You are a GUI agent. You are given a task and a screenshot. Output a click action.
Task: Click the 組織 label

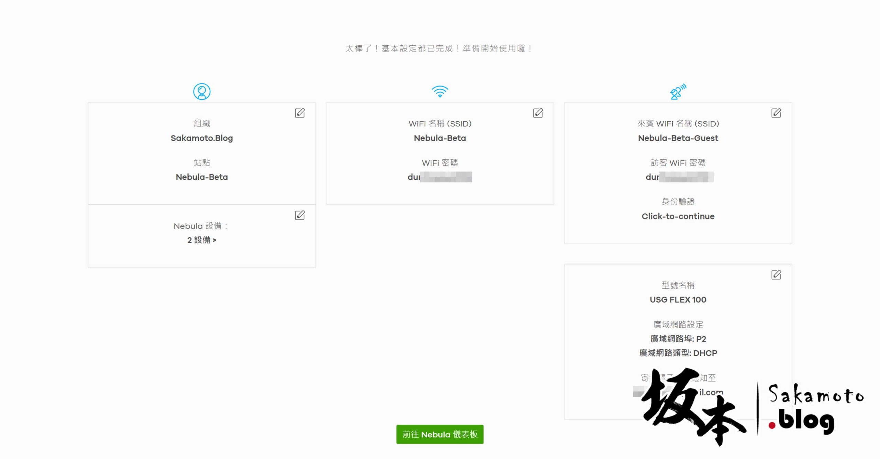[202, 123]
